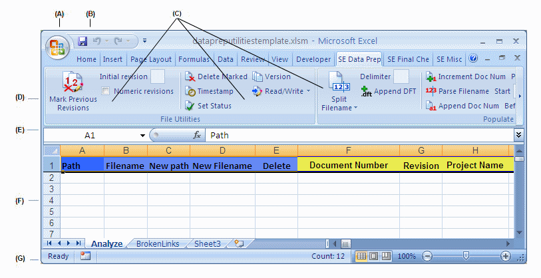
Task: Switch to the Page Layout tab
Action: [x=151, y=59]
